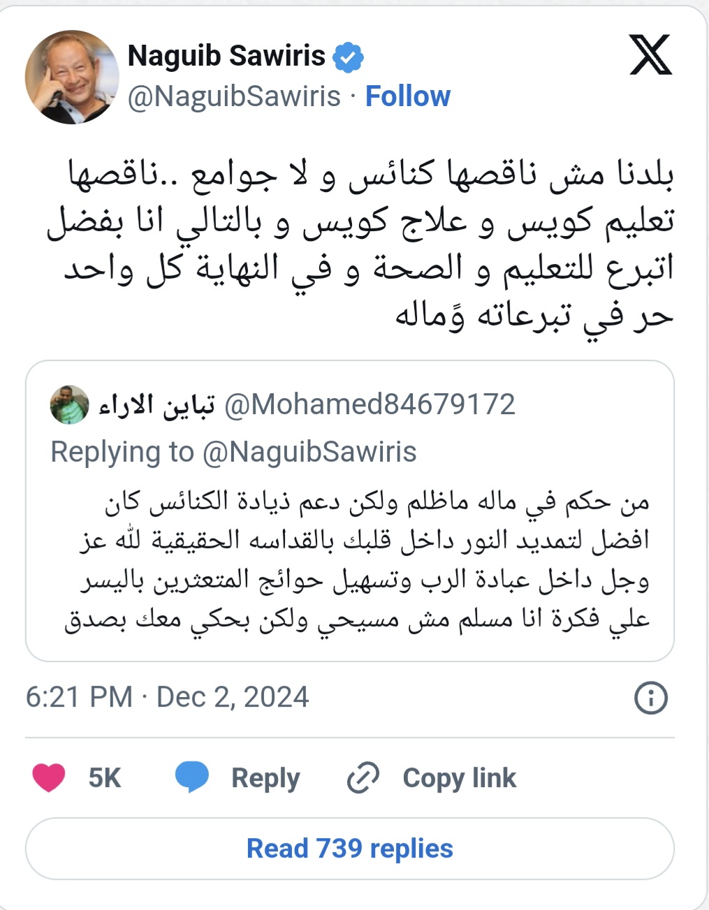Click the blue reply bubble icon

tap(191, 777)
